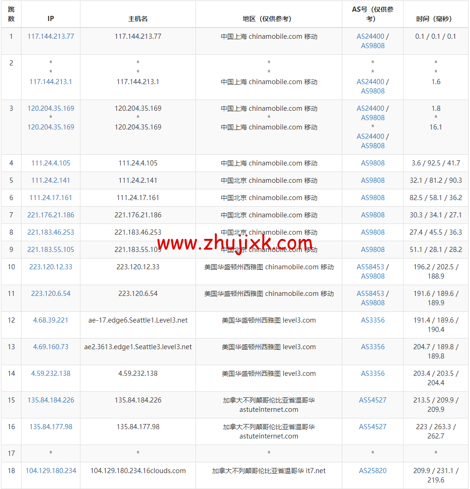
Task: Open the AS25820 link
Action: pos(373,471)
